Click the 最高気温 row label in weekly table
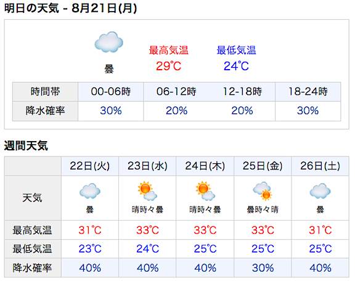Image resolution: width=355 pixels, height=281 pixels. coord(33,230)
